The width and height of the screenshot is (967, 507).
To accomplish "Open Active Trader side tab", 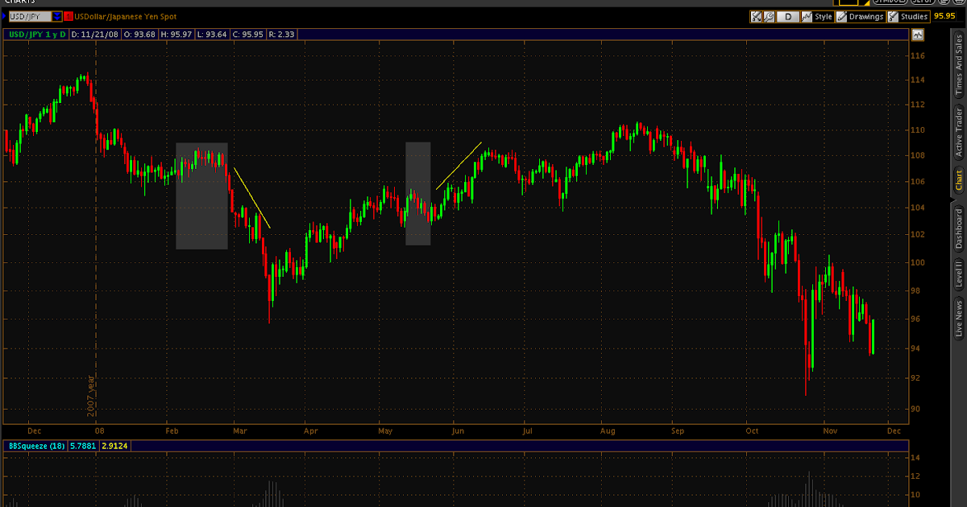I will [x=959, y=133].
